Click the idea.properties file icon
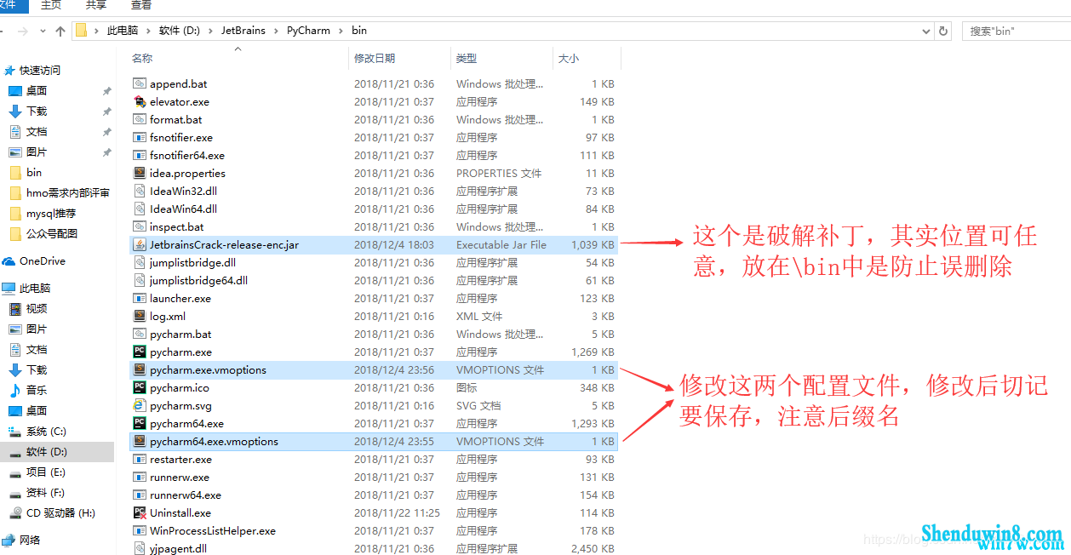The image size is (1071, 555). (140, 173)
